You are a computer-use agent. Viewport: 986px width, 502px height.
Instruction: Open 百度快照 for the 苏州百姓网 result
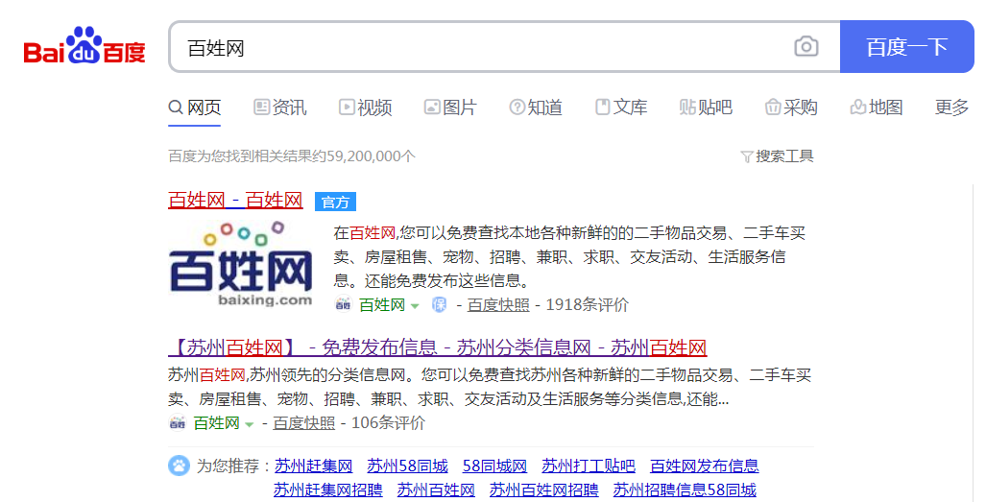[303, 423]
